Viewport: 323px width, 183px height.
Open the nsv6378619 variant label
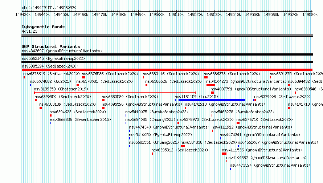point(52,74)
